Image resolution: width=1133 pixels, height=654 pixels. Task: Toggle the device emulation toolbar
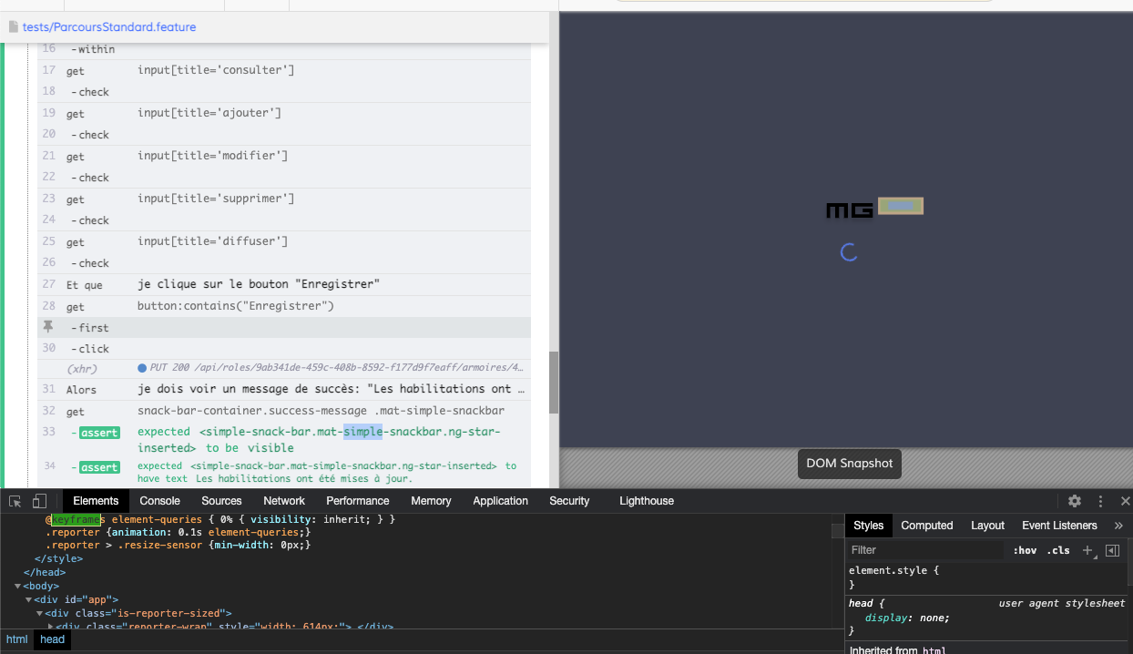(37, 501)
